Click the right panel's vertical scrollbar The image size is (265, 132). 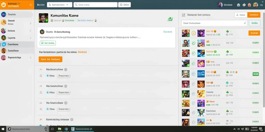[264, 60]
